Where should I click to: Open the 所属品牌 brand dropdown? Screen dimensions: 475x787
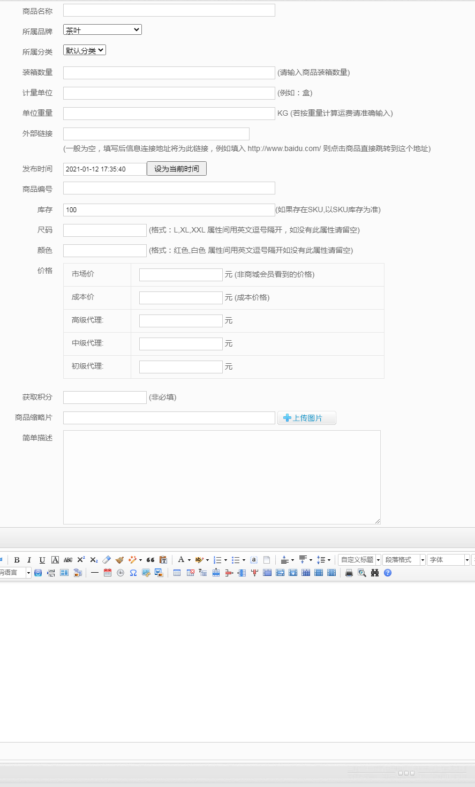tap(102, 30)
